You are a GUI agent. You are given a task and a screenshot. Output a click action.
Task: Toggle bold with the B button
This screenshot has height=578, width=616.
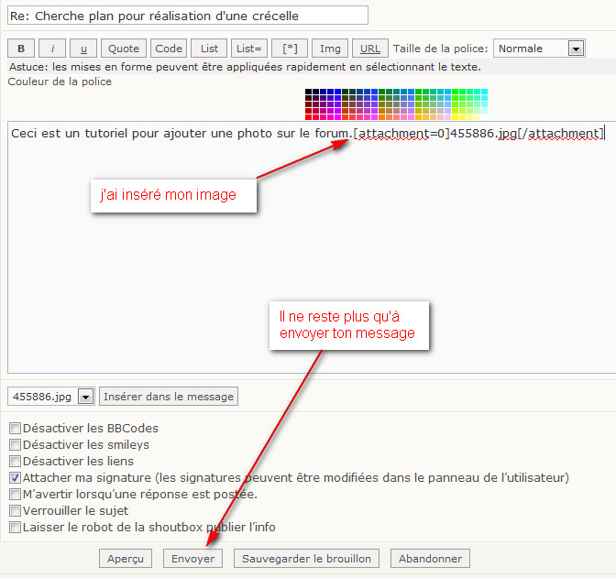[21, 49]
